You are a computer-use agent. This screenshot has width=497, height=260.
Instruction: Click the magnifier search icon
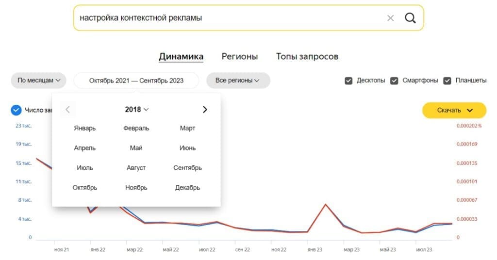click(410, 18)
